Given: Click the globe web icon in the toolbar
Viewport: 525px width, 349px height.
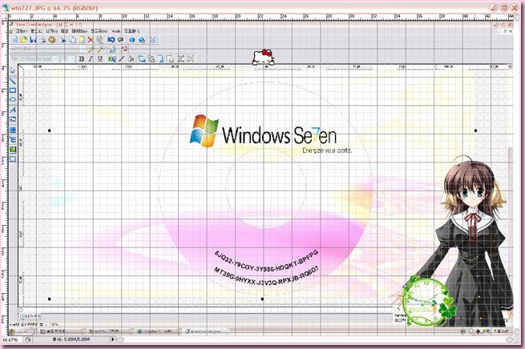Looking at the screenshot, I should tap(142, 40).
